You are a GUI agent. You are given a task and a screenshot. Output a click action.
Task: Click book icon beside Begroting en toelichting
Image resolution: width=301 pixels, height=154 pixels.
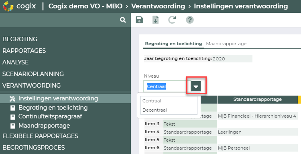(12, 108)
